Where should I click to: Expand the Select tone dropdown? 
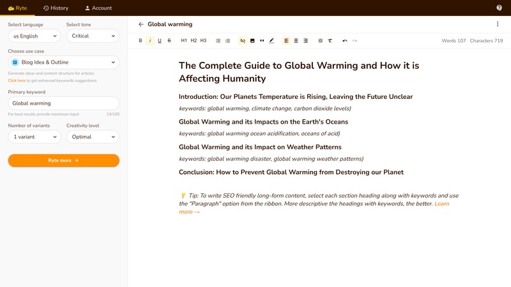click(x=93, y=36)
